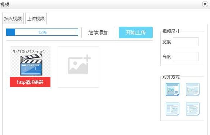Image resolution: width=210 pixels, height=135 pixels.
Task: Click the 12% upload progress bar
Action: pyautogui.click(x=42, y=32)
